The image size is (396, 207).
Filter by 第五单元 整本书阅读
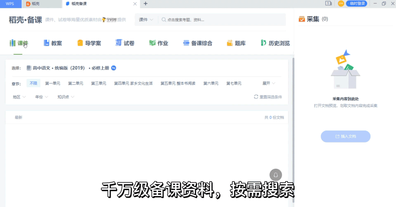[x=178, y=84]
